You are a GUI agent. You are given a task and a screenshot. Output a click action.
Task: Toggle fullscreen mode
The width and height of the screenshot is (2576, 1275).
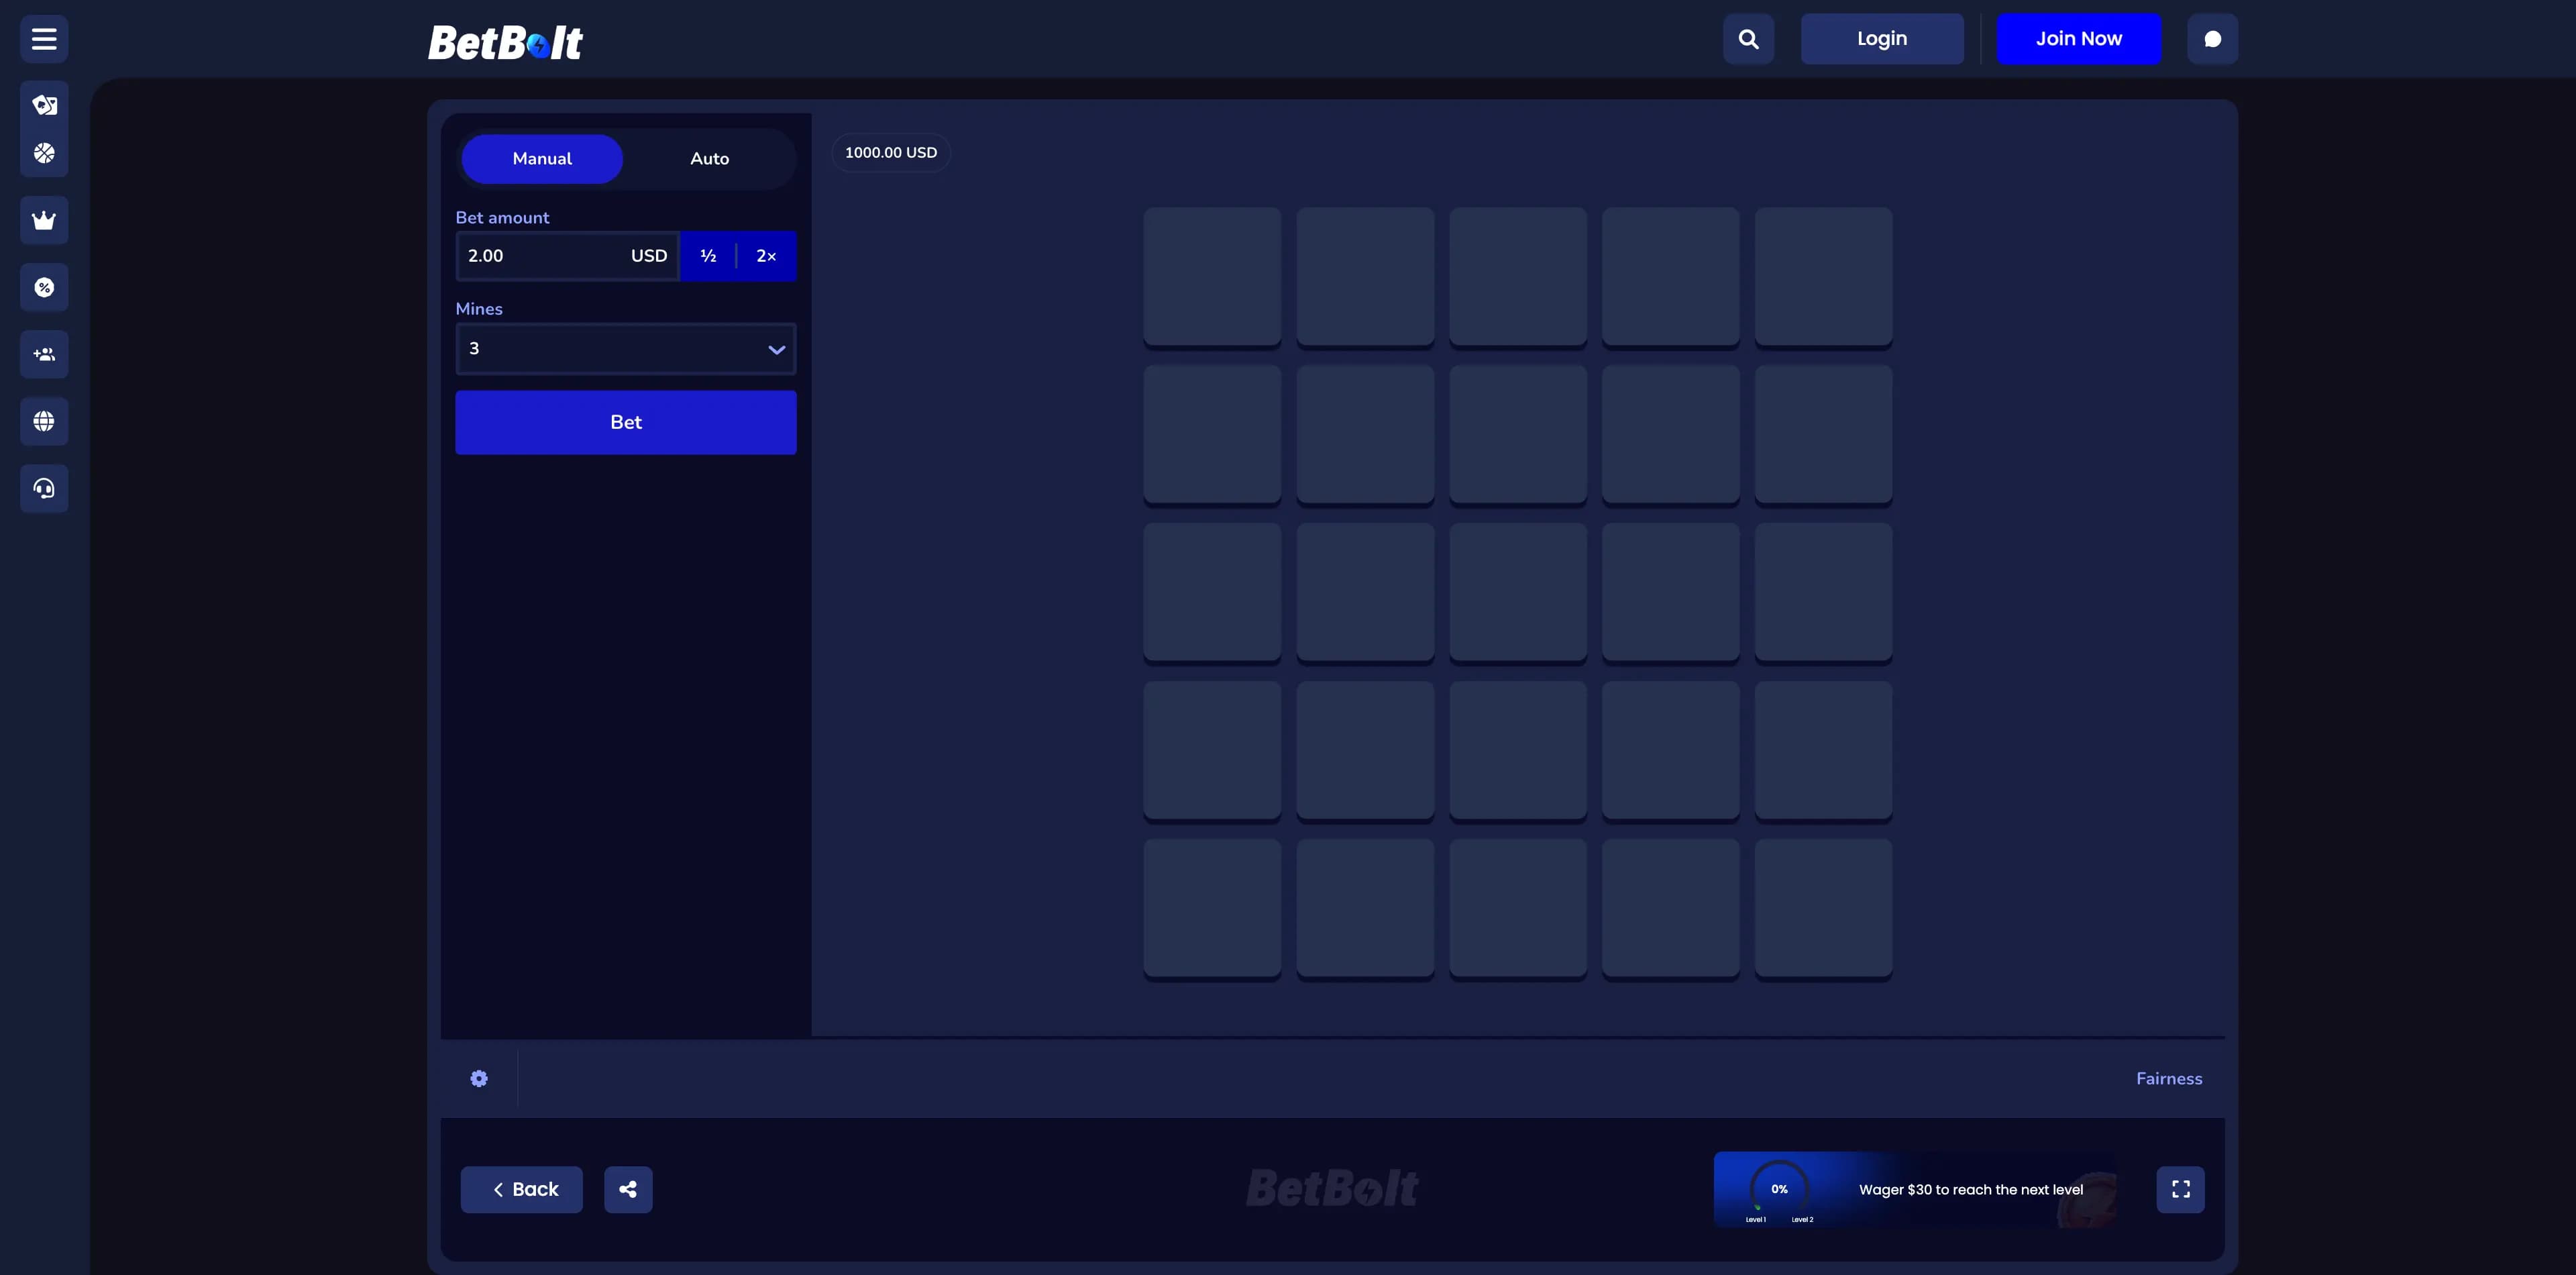pyautogui.click(x=2180, y=1189)
